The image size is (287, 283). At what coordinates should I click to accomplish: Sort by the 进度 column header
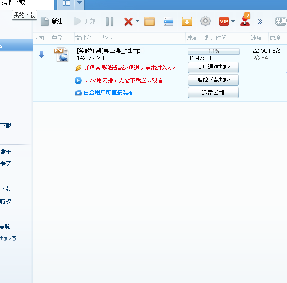(192, 38)
